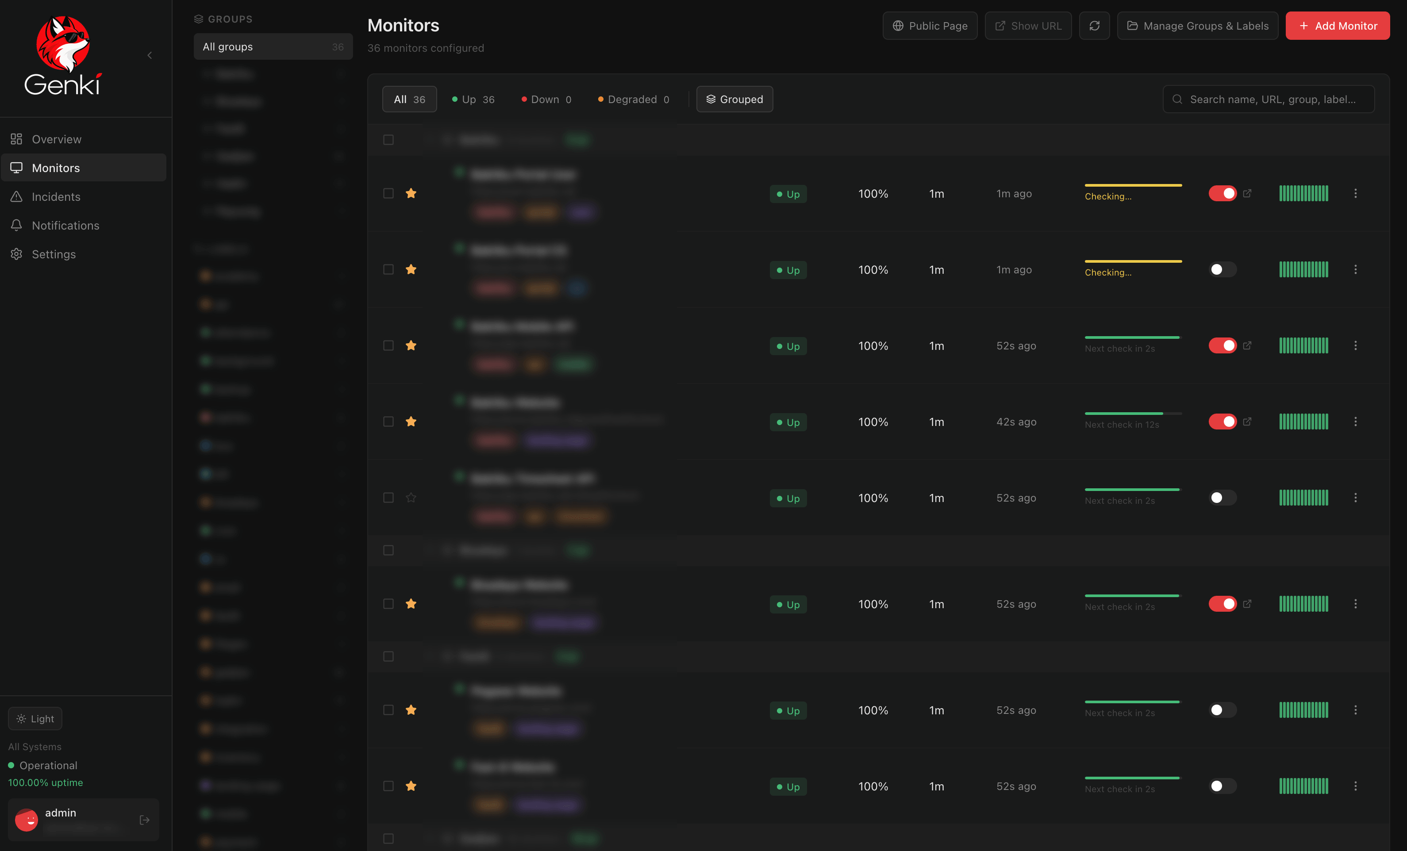The image size is (1407, 851).
Task: Tick the checkbox on the 42s ago row
Action: 388,422
